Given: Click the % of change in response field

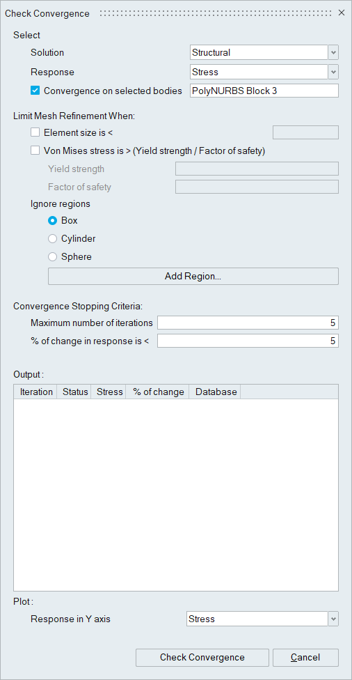Looking at the screenshot, I should click(248, 341).
